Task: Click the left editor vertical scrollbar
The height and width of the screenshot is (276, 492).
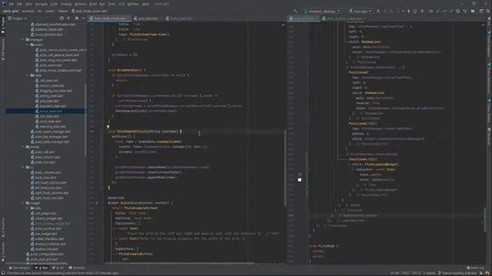Action: point(285,168)
